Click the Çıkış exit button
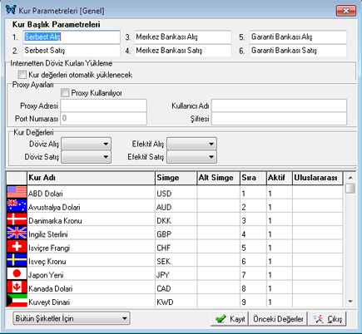The width and height of the screenshot is (362, 334). [328, 319]
